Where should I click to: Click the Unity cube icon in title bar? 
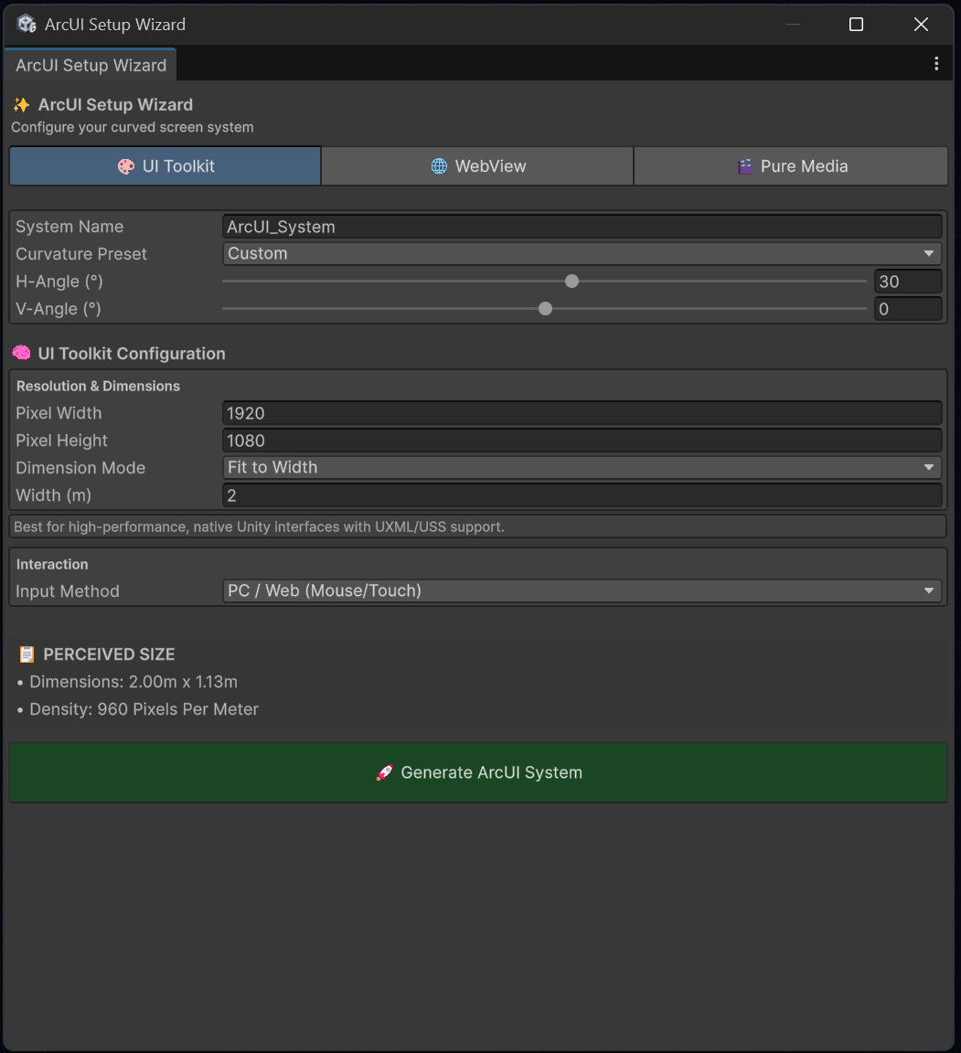27,24
